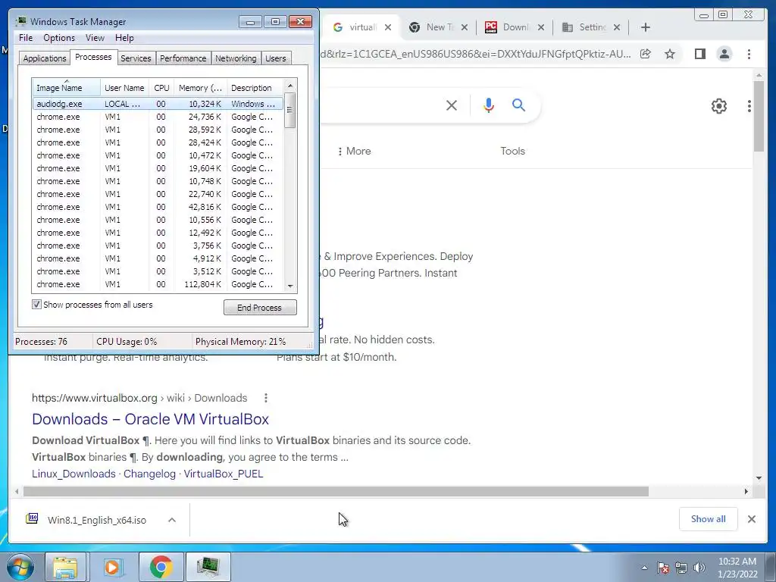The width and height of the screenshot is (776, 582).
Task: Select the audiodg.exe process row
Action: [x=158, y=104]
